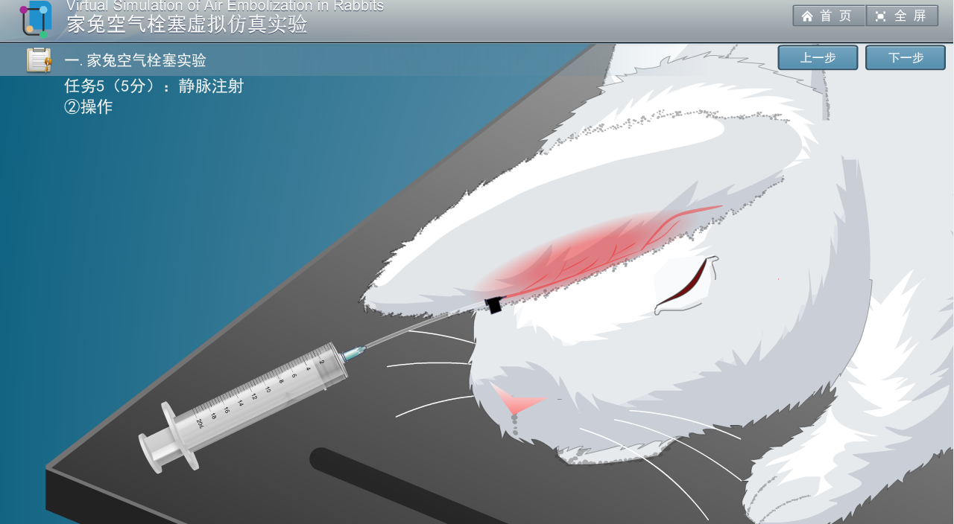The image size is (954, 524).
Task: Click the black clip on rabbit's ear
Action: point(493,304)
